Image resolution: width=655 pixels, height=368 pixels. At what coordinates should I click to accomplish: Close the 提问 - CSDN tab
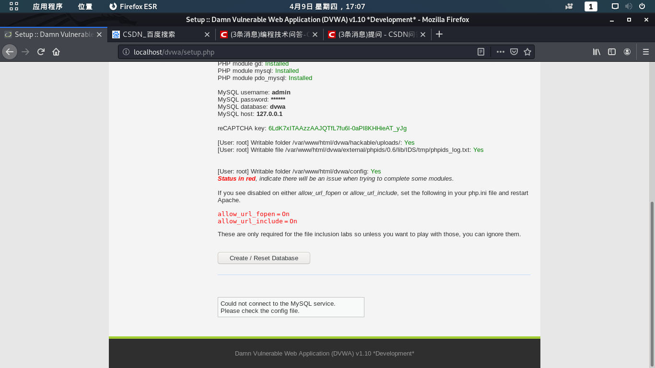coord(423,34)
